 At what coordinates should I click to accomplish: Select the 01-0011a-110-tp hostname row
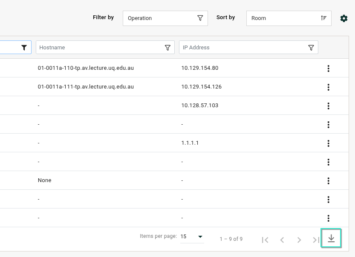click(x=174, y=68)
